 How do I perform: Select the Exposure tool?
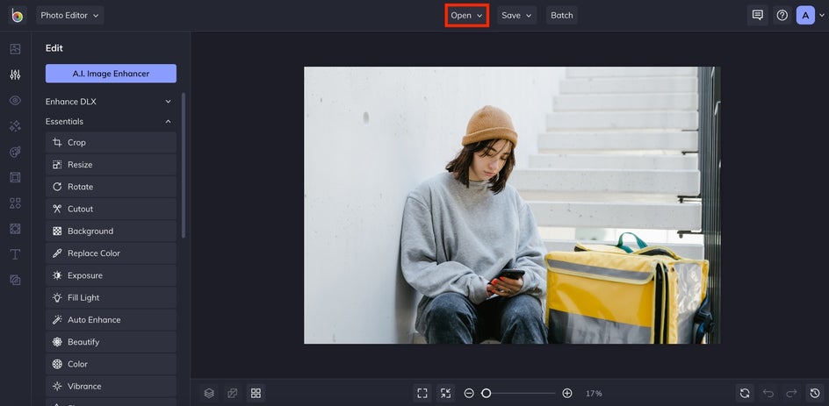(111, 275)
